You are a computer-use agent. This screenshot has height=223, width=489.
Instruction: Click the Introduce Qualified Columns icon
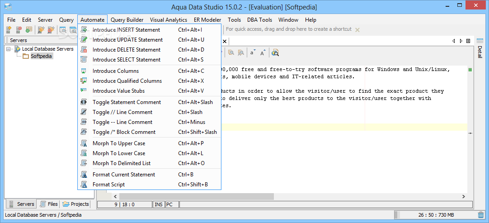click(84, 81)
